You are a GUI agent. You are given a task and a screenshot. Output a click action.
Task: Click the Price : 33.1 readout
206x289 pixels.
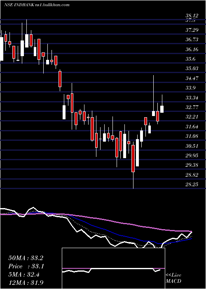coord(26,266)
